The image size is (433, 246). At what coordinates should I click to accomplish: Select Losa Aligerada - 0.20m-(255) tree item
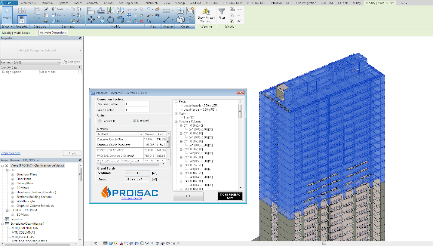coord(201,106)
